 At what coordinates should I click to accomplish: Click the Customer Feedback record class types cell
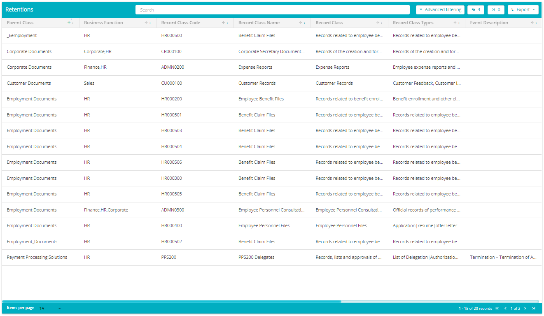pos(427,84)
